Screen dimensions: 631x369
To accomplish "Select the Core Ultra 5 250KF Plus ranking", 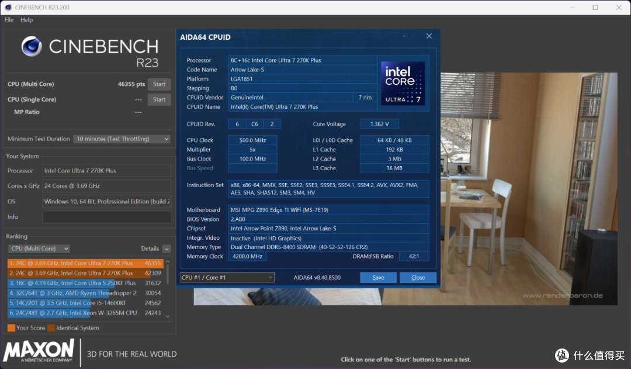I will [x=85, y=283].
